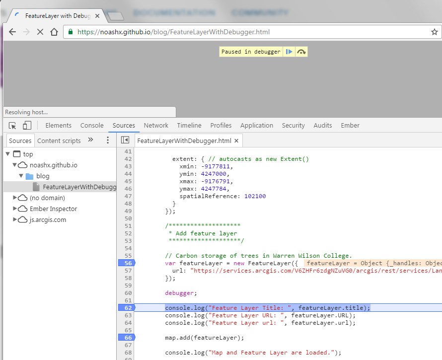
Task: Close the FeatureLayerWithDebugger.html editor tab
Action: (x=236, y=141)
